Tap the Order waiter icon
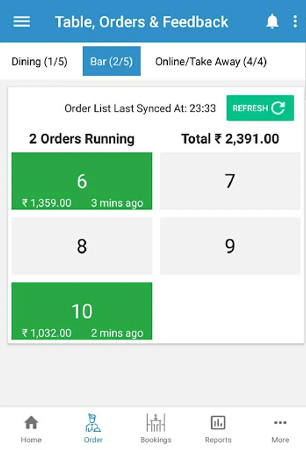The width and height of the screenshot is (306, 450). point(93,422)
